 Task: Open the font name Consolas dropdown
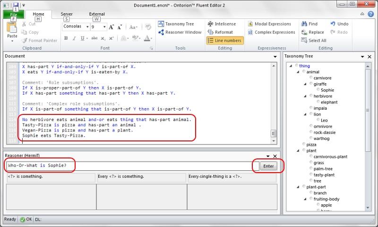(87, 27)
